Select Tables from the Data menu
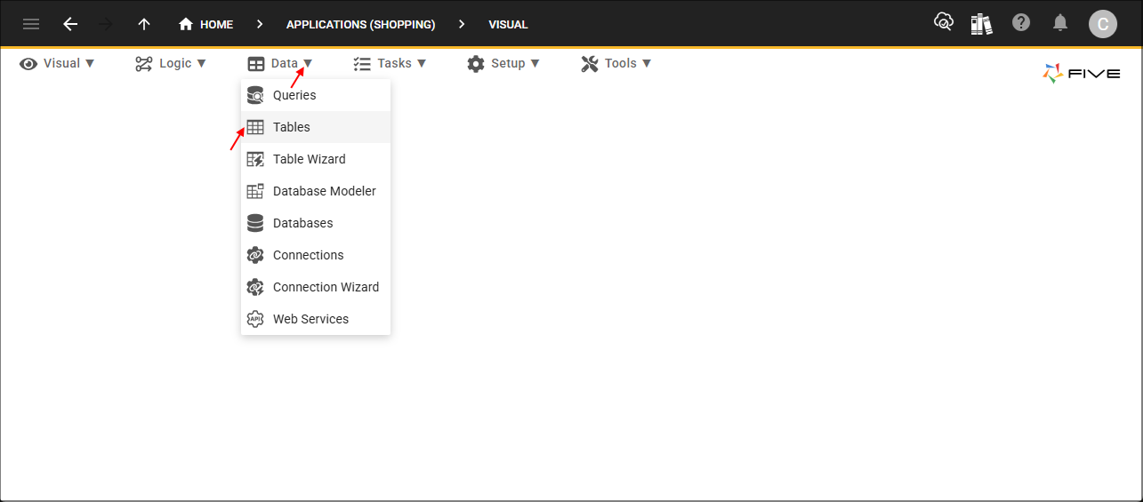This screenshot has height=502, width=1143. [292, 127]
